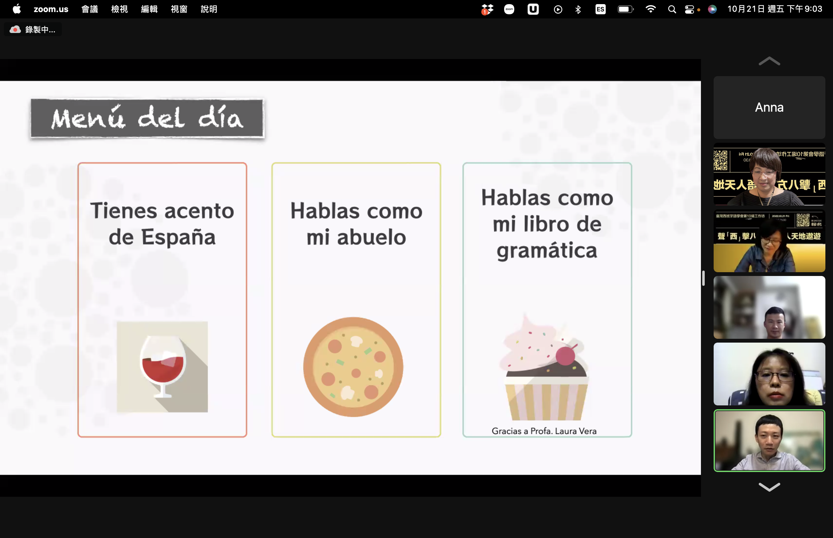This screenshot has height=538, width=833.
Task: Open the 編輯 menu
Action: pos(149,9)
